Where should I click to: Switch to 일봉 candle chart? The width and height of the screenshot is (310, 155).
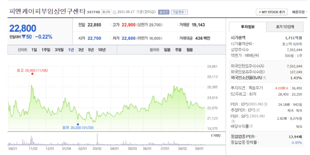(x=167, y=50)
